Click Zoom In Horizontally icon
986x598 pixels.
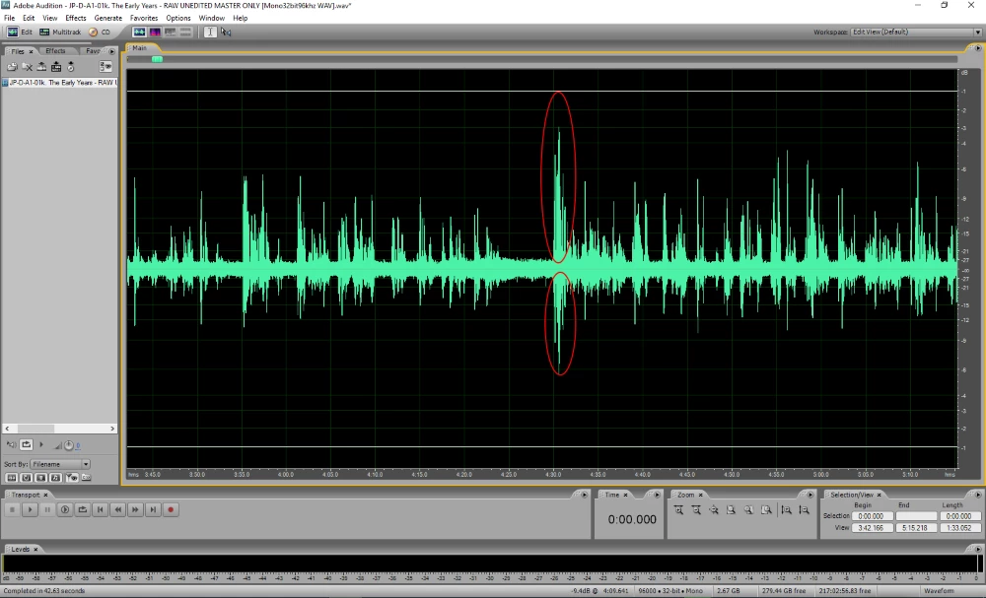678,510
